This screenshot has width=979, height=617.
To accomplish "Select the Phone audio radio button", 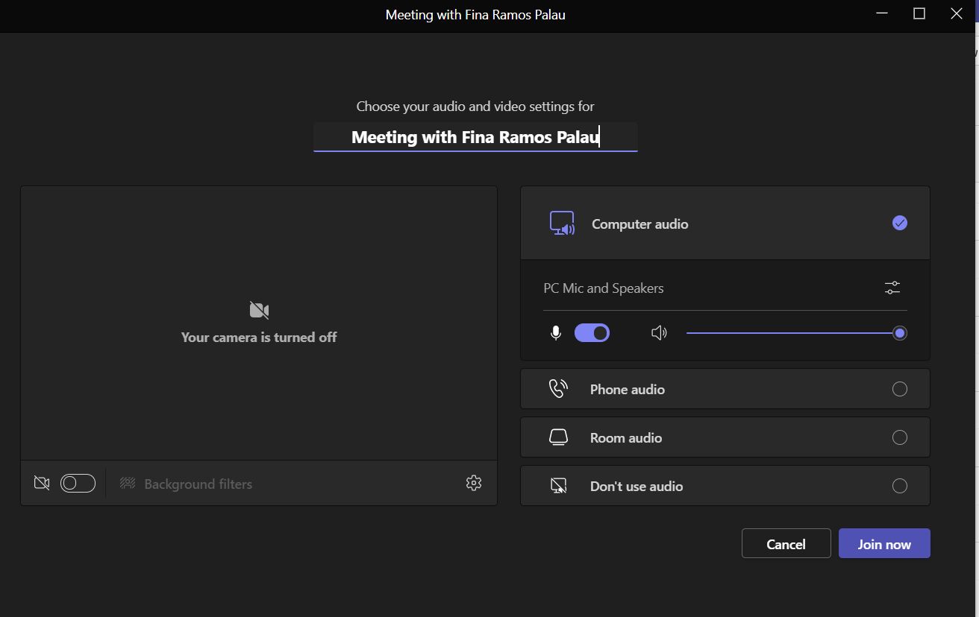I will [x=900, y=389].
